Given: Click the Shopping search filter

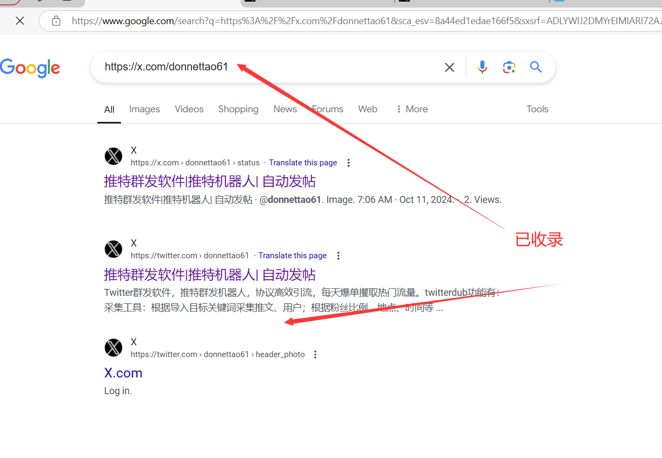Looking at the screenshot, I should point(238,109).
